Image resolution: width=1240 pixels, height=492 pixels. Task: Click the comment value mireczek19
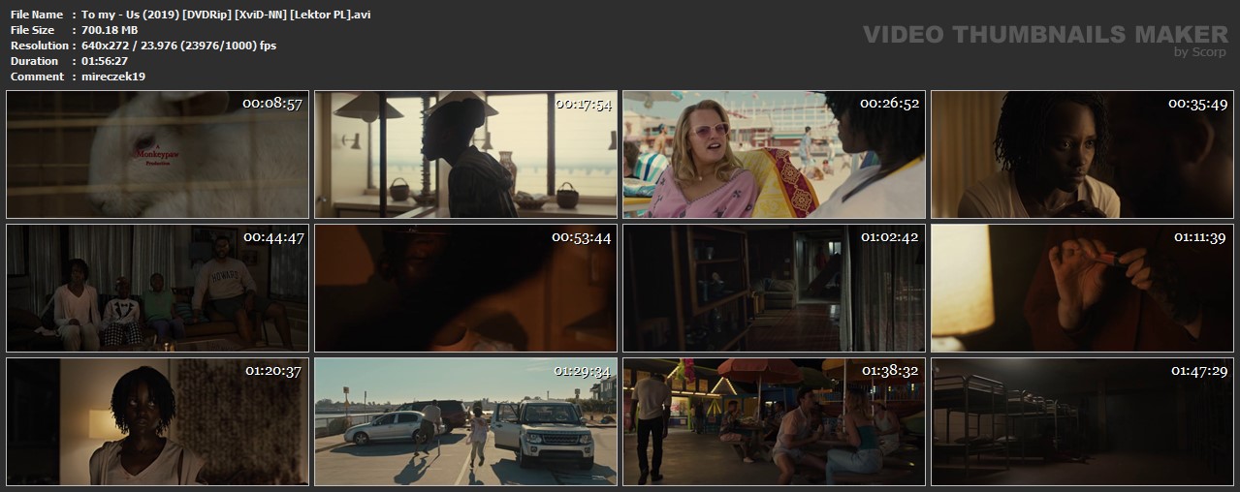pyautogui.click(x=113, y=77)
